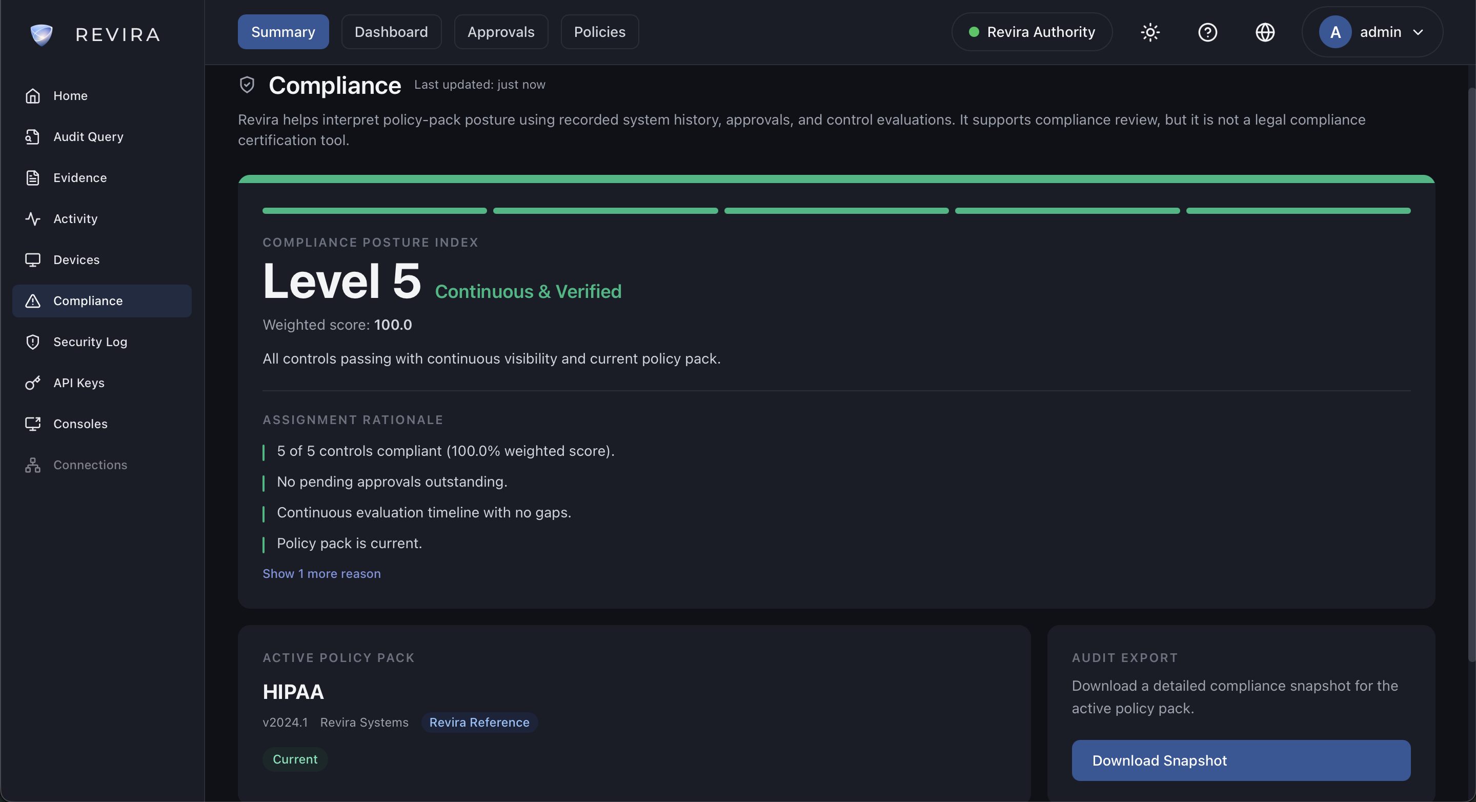This screenshot has width=1476, height=802.
Task: Open Home via its house icon
Action: [33, 96]
